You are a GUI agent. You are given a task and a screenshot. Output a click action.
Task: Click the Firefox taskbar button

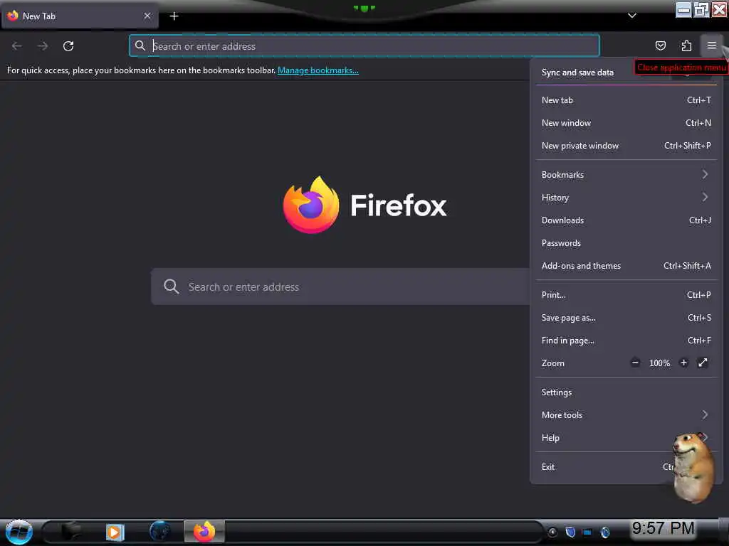coord(204,532)
